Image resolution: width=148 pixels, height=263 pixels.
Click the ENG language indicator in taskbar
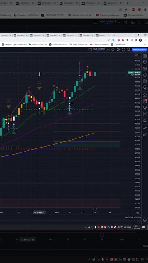click(x=129, y=227)
